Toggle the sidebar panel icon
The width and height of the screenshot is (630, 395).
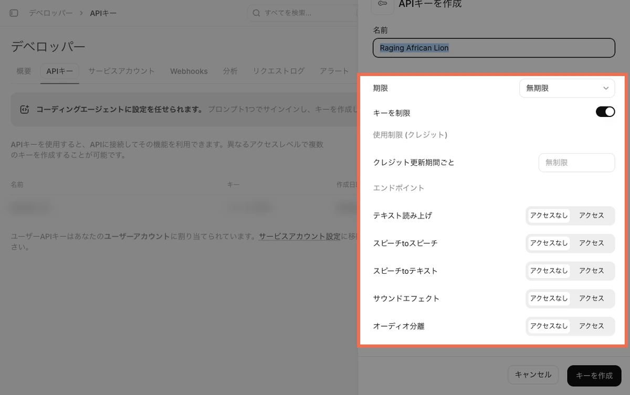(14, 13)
